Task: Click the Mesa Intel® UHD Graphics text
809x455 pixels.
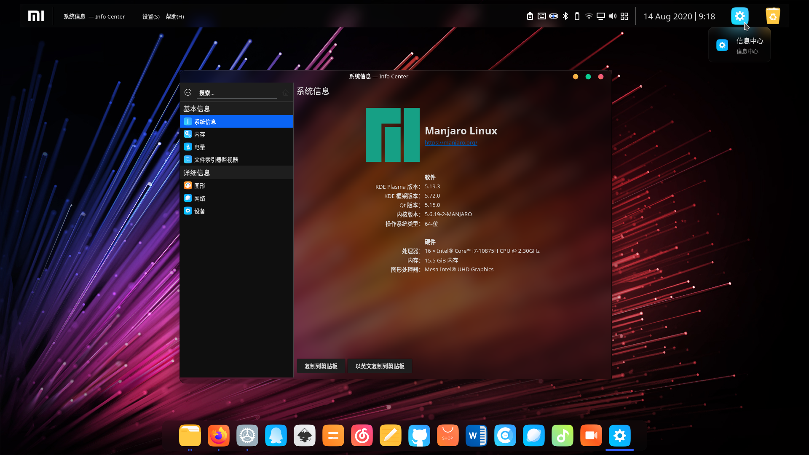Action: 459,269
